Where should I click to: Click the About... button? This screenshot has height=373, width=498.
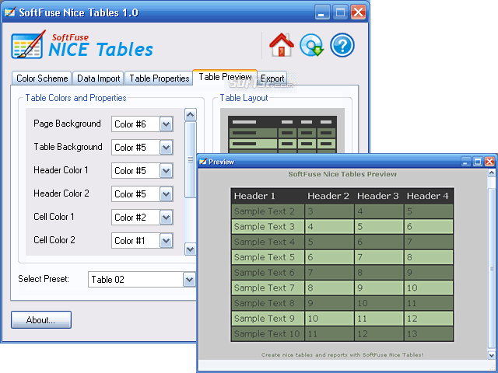pos(41,319)
